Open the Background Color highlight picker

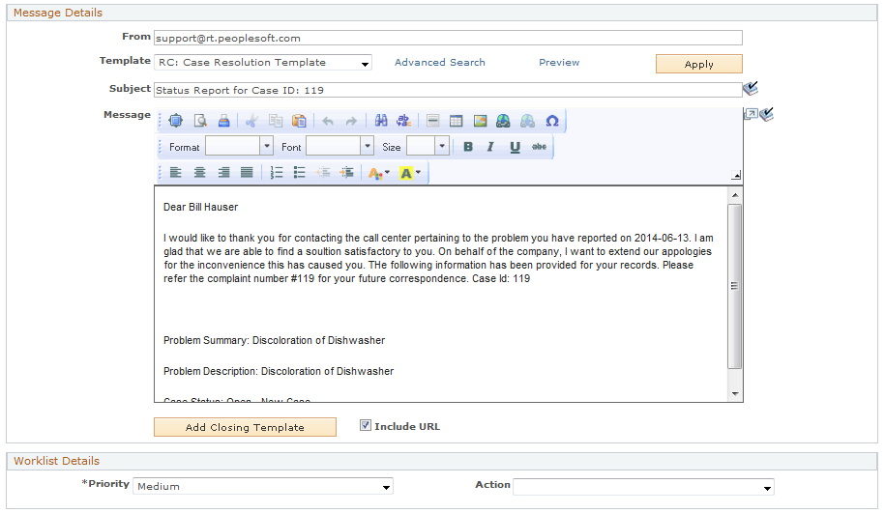click(x=410, y=173)
